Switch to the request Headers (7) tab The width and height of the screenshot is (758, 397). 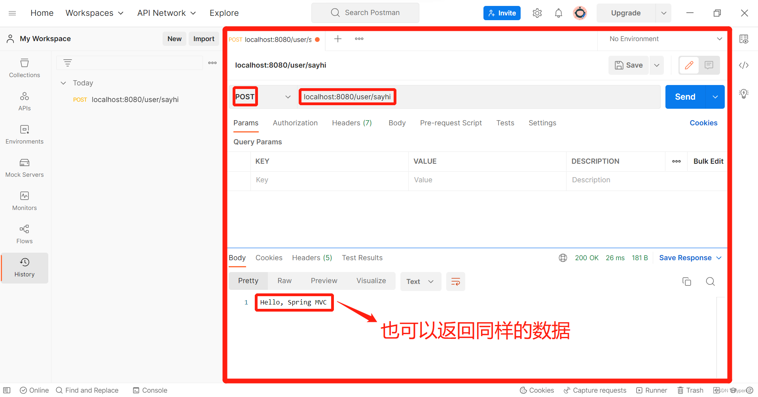tap(352, 123)
